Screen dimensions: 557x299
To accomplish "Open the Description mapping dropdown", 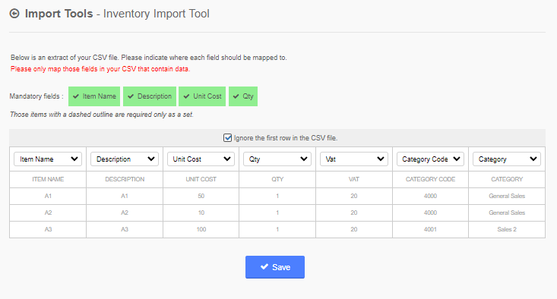I will (125, 159).
